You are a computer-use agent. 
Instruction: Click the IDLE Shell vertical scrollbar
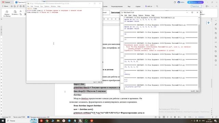(199, 53)
